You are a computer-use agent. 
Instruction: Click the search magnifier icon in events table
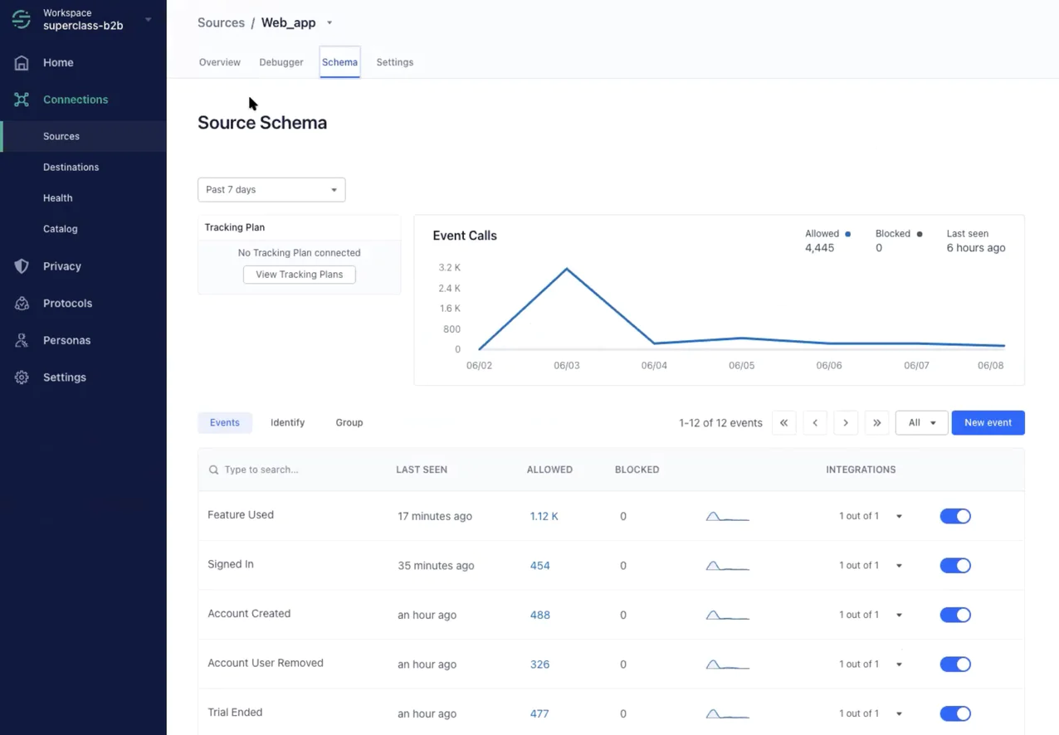[x=213, y=470]
